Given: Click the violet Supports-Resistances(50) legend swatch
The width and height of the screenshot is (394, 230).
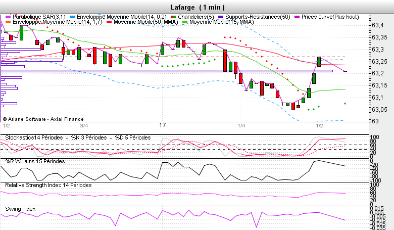Looking at the screenshot, I should coord(221,17).
